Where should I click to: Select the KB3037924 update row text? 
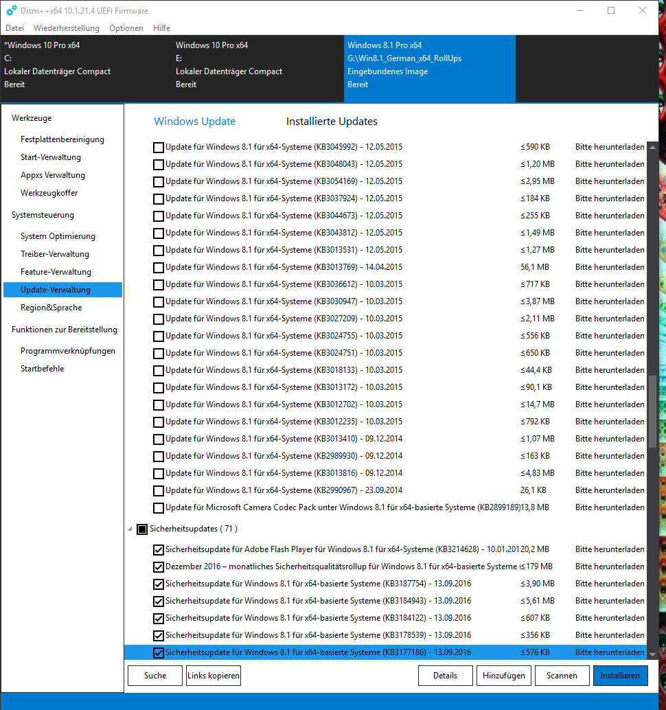[x=284, y=198]
